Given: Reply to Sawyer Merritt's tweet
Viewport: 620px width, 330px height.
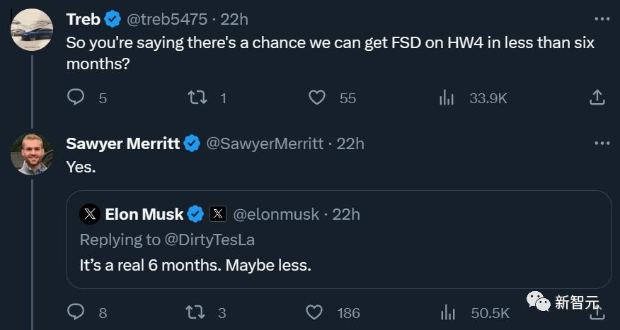Looking at the screenshot, I should pos(76,312).
